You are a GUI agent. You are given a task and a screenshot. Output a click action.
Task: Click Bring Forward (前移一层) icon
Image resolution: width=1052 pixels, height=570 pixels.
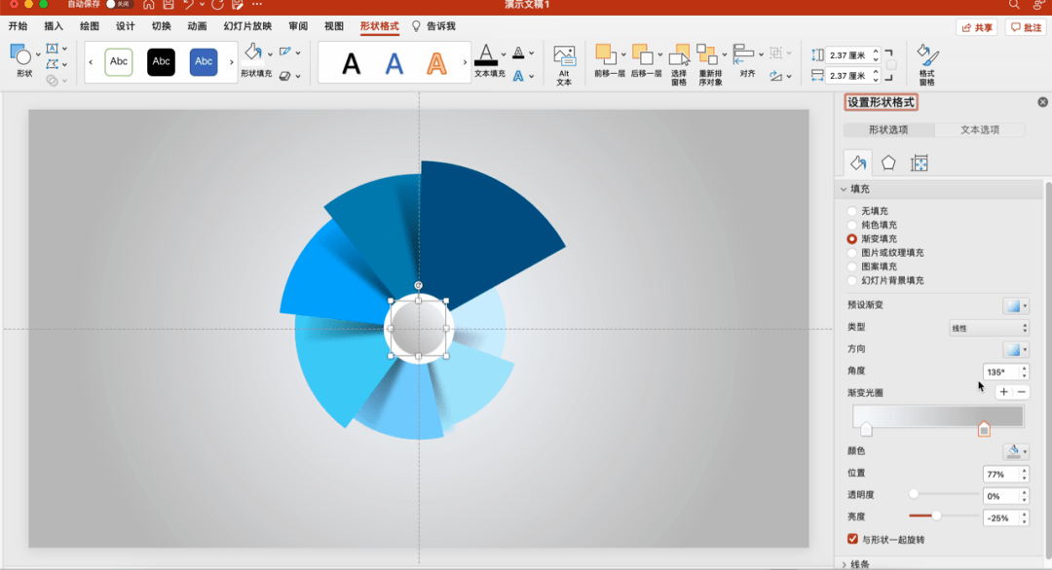(606, 54)
